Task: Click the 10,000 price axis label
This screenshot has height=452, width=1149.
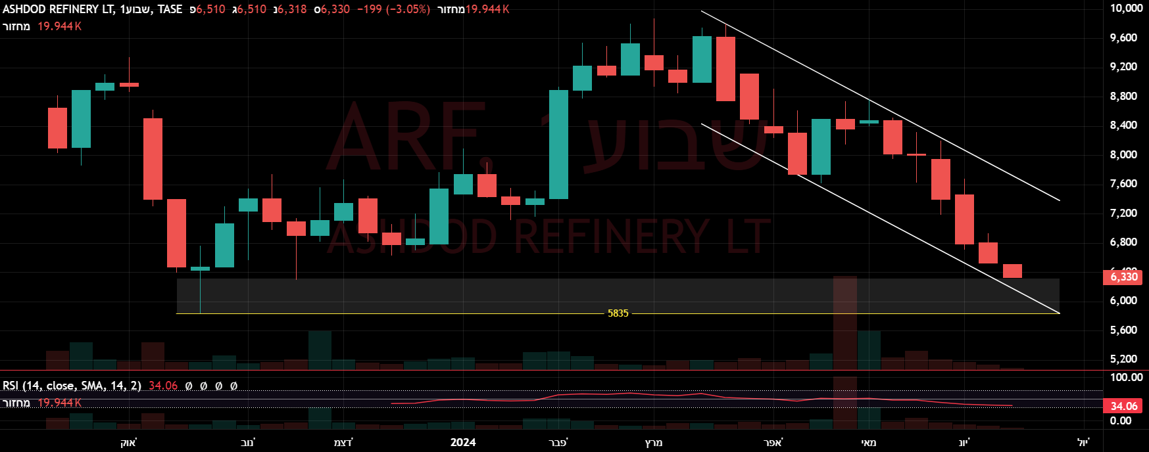Action: pyautogui.click(x=1126, y=8)
